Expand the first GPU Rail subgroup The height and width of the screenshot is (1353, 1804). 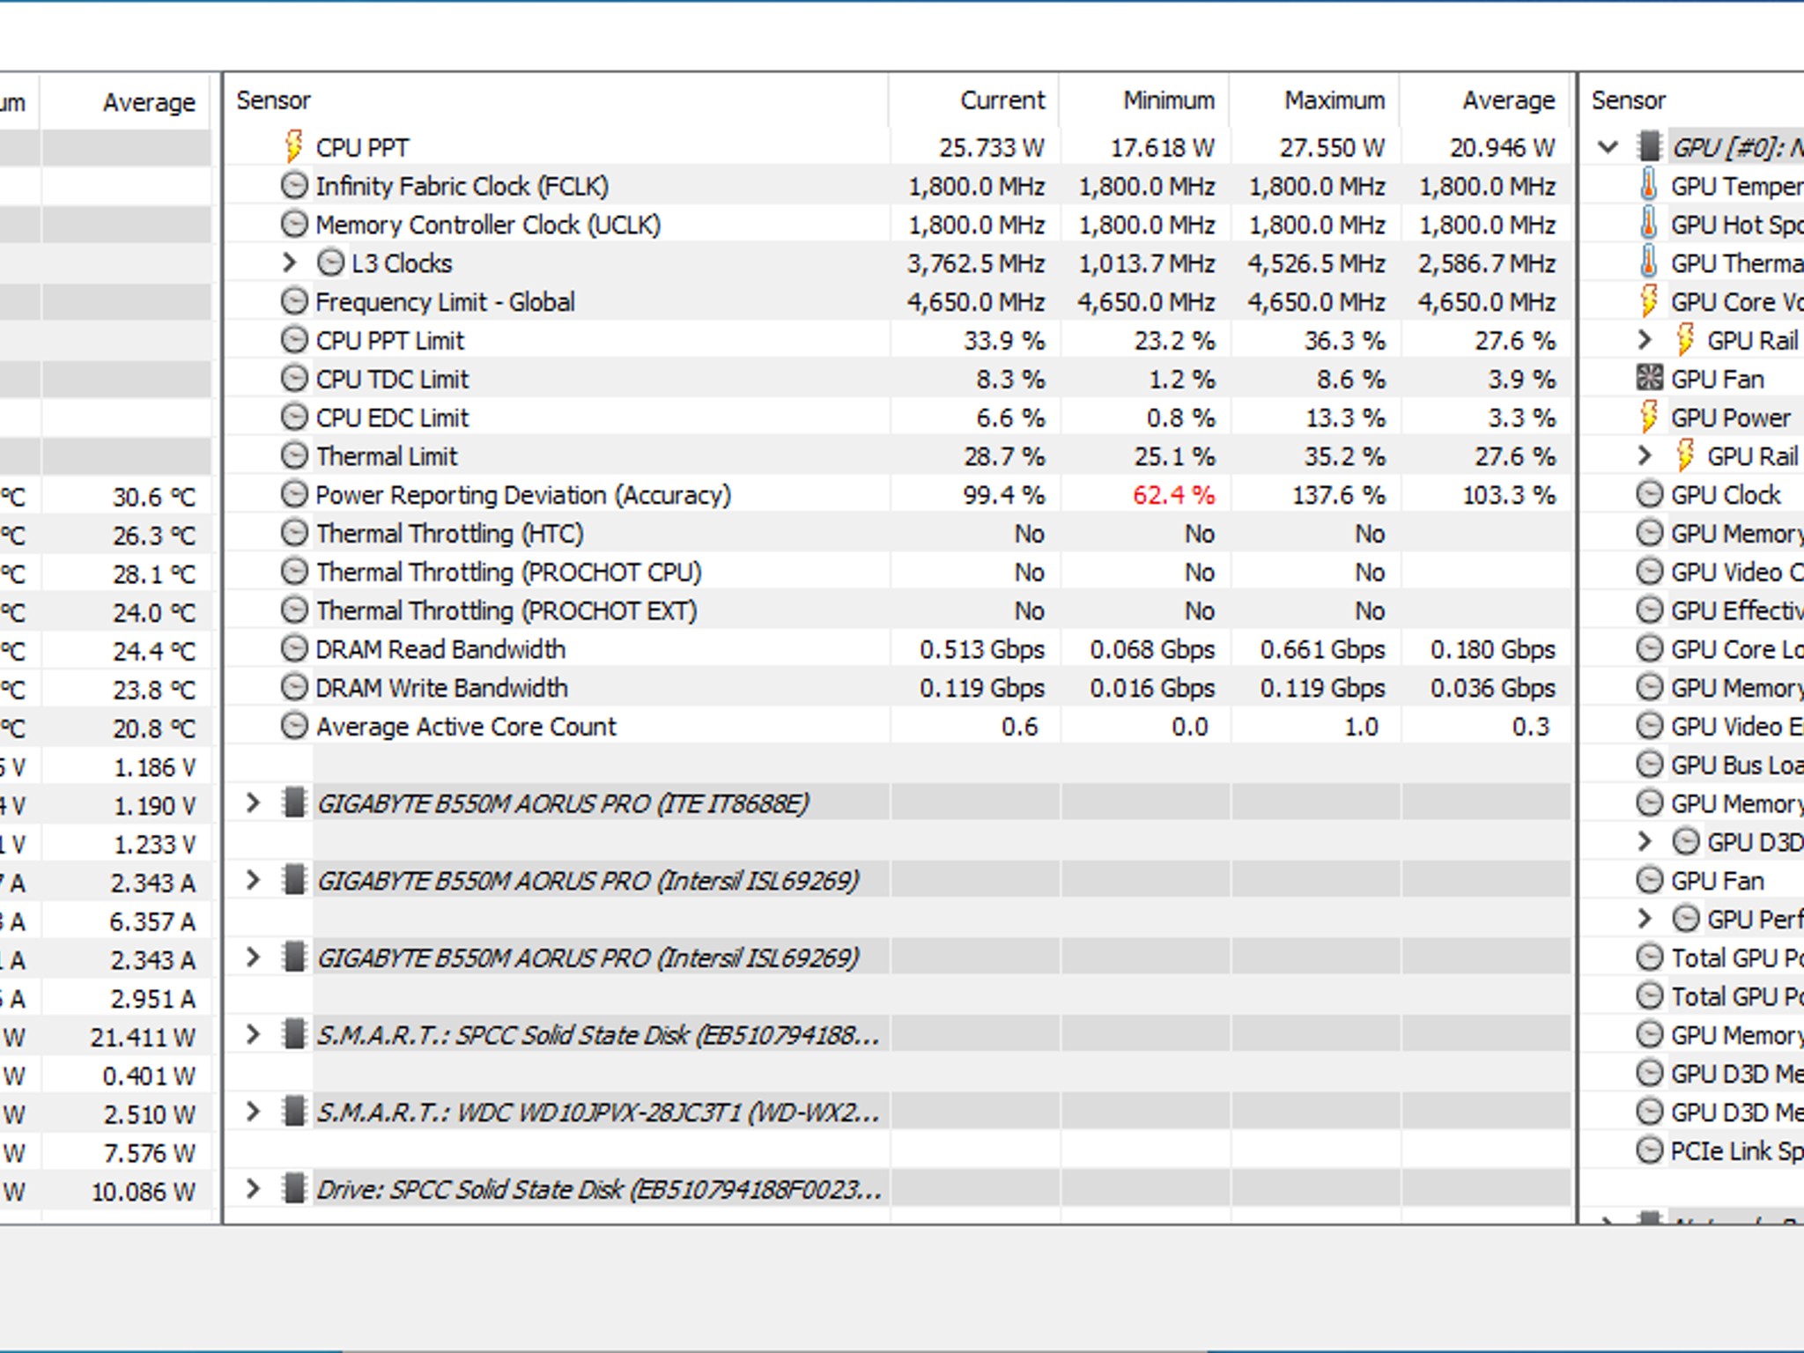click(1645, 340)
